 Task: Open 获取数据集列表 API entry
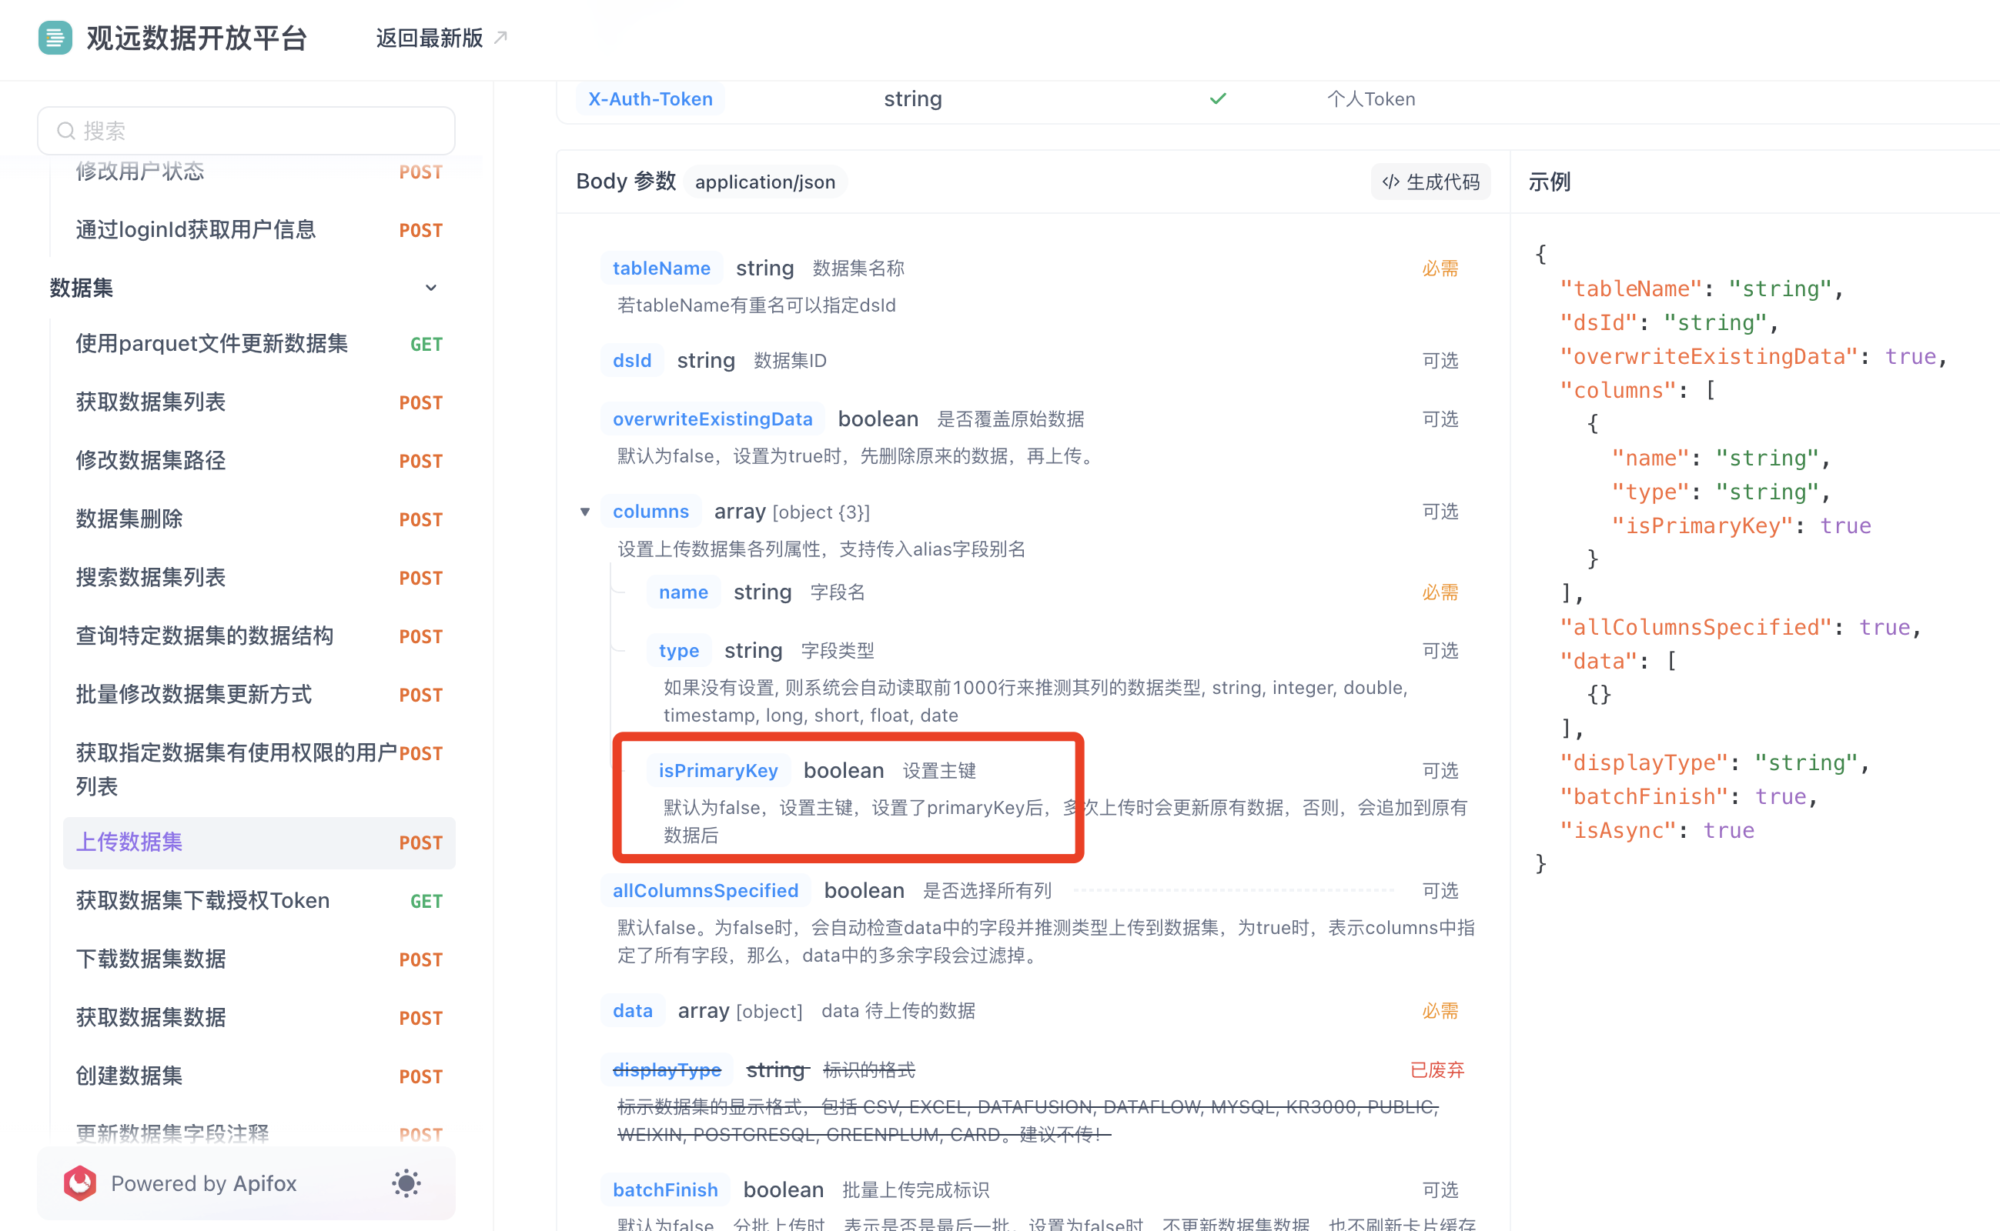tap(259, 402)
